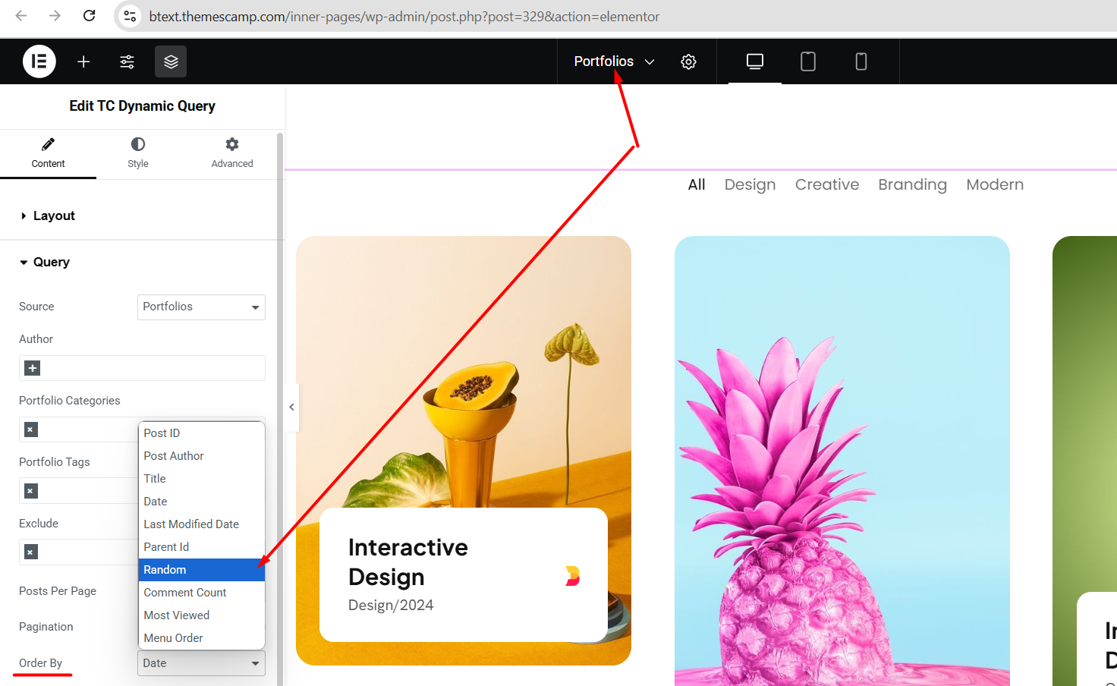This screenshot has width=1117, height=686.
Task: Open the pink pineapple portfolio image
Action: tap(842, 461)
